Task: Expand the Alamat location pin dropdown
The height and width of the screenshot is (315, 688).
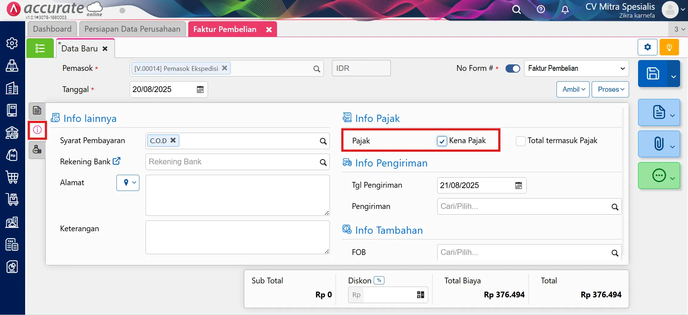Action: point(128,183)
